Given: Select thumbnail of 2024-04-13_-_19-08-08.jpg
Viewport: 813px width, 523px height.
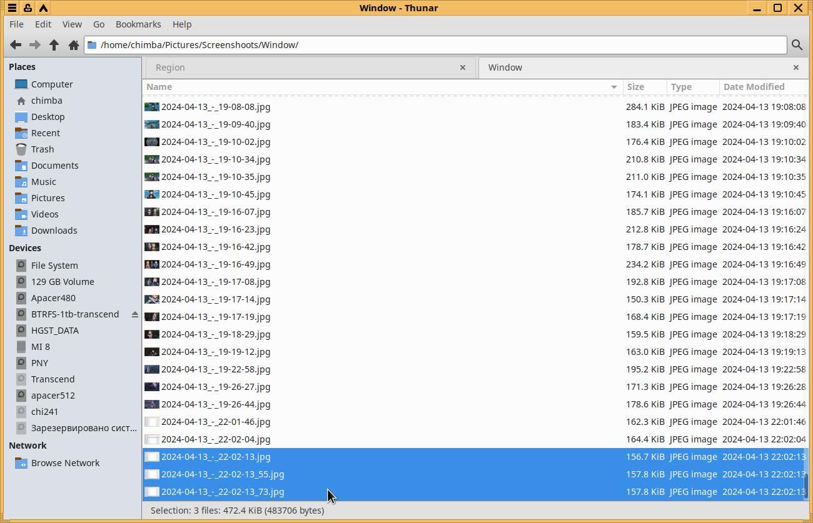Looking at the screenshot, I should click(151, 107).
